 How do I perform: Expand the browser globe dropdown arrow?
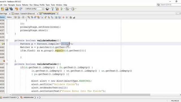[x=50, y=9]
